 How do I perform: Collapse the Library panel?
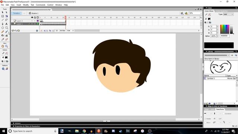click(206, 51)
